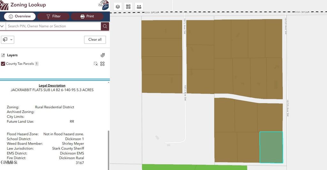Click the search magnifier button
The height and width of the screenshot is (170, 327).
click(105, 26)
